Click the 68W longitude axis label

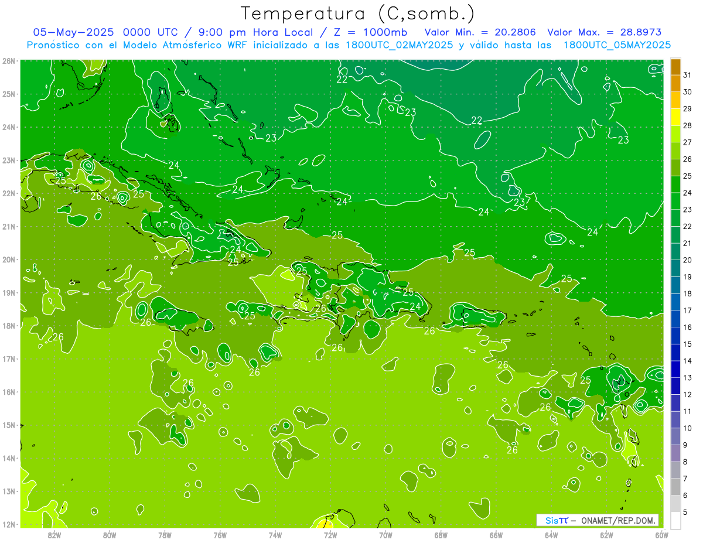441,535
